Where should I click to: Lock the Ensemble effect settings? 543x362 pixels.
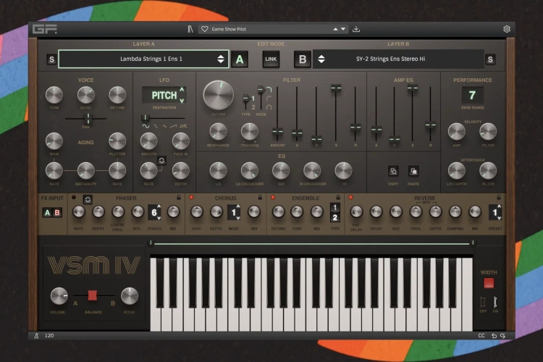pyautogui.click(x=338, y=198)
